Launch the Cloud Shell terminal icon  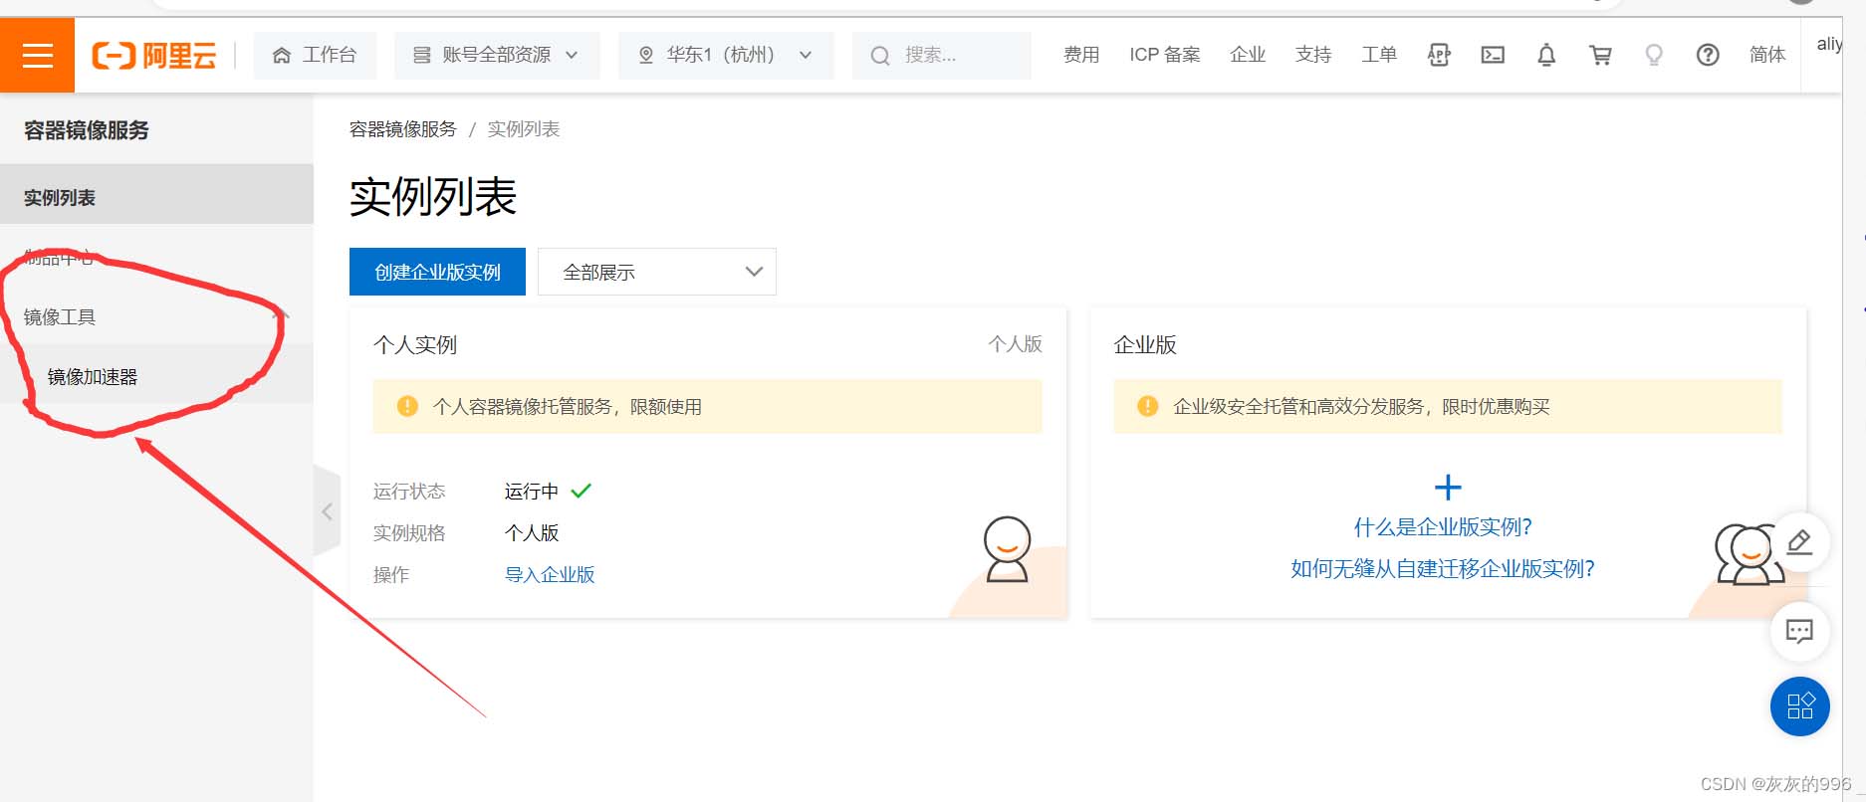click(x=1493, y=55)
